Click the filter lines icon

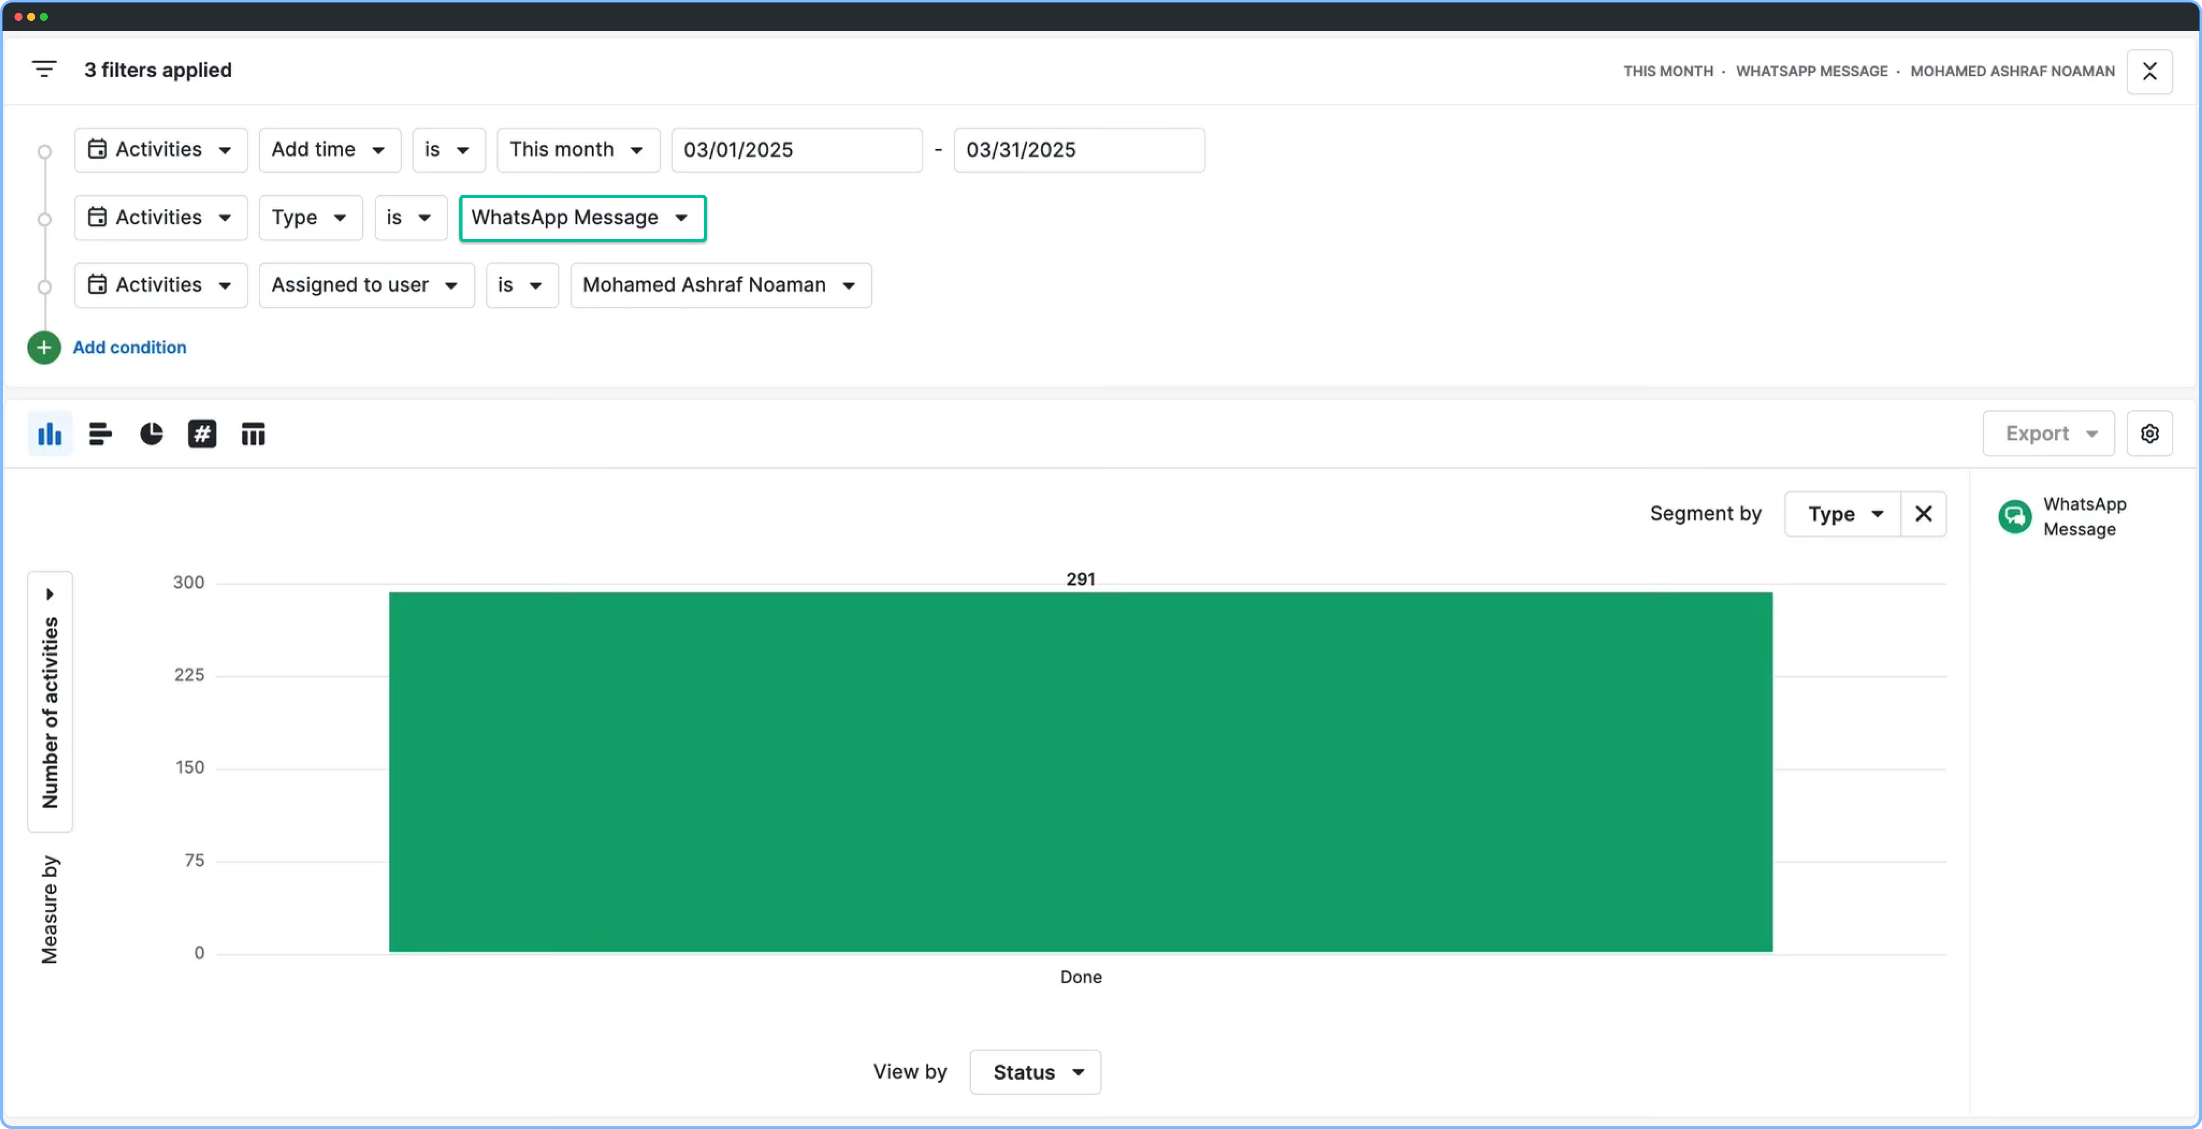tap(44, 69)
